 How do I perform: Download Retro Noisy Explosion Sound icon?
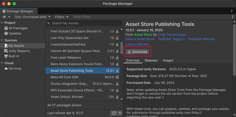(117, 64)
